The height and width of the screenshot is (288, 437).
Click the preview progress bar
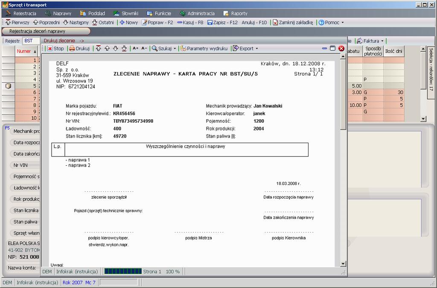pos(123,271)
